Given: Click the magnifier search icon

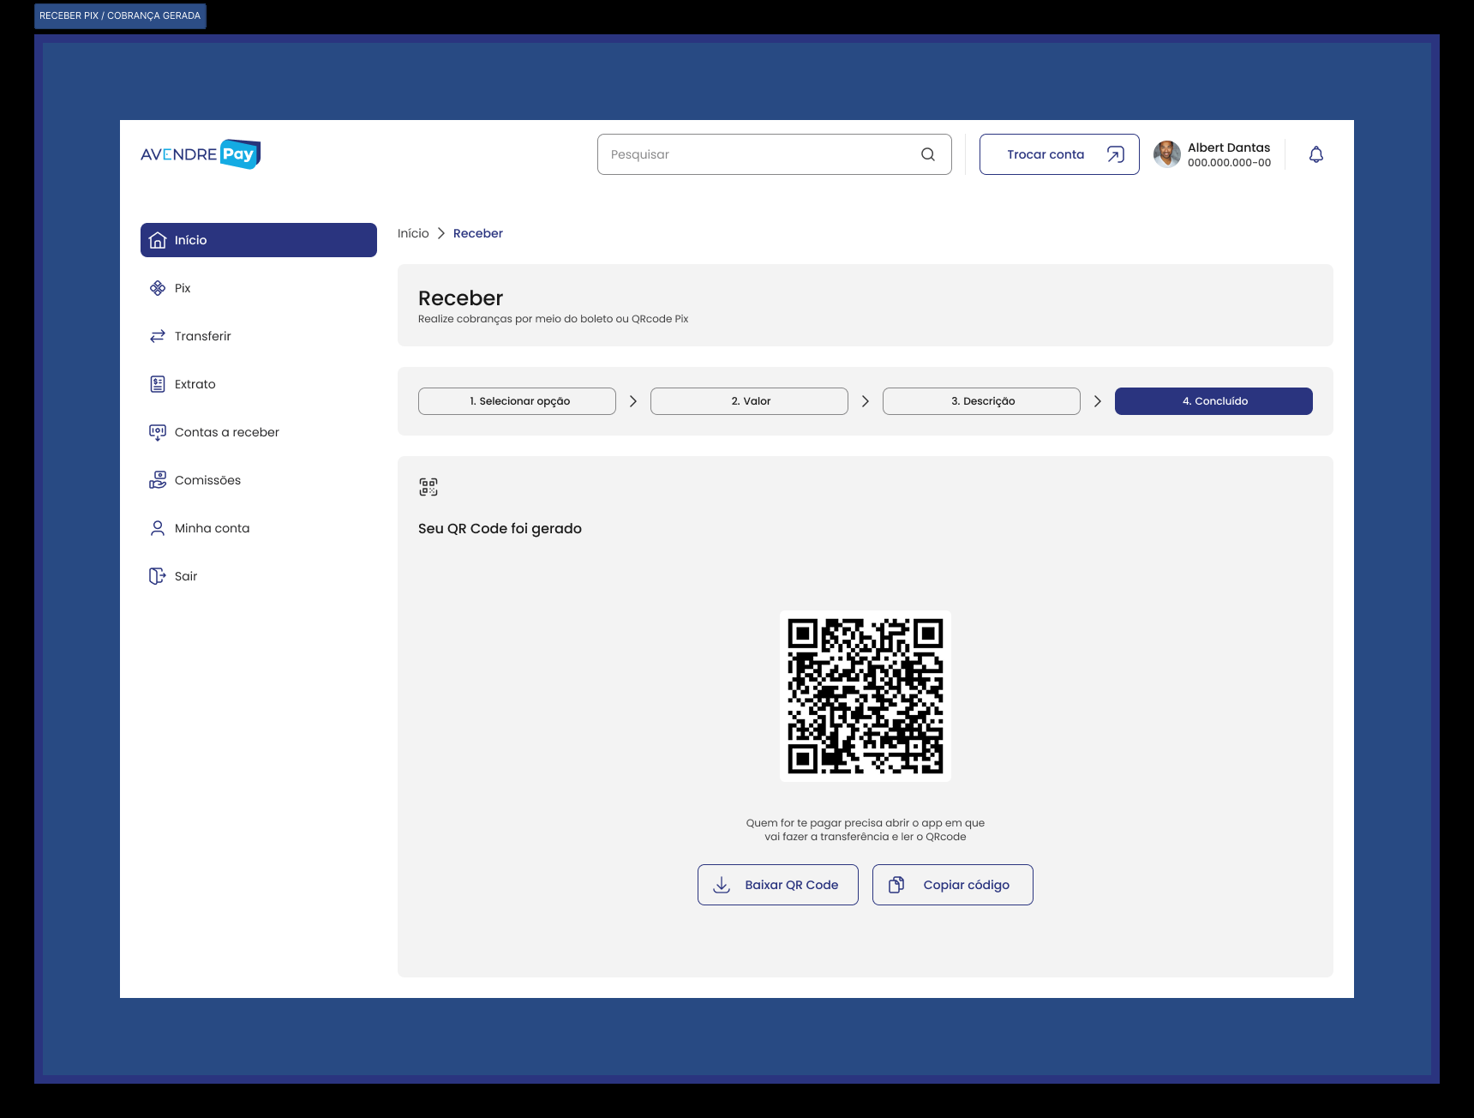Looking at the screenshot, I should pyautogui.click(x=928, y=154).
